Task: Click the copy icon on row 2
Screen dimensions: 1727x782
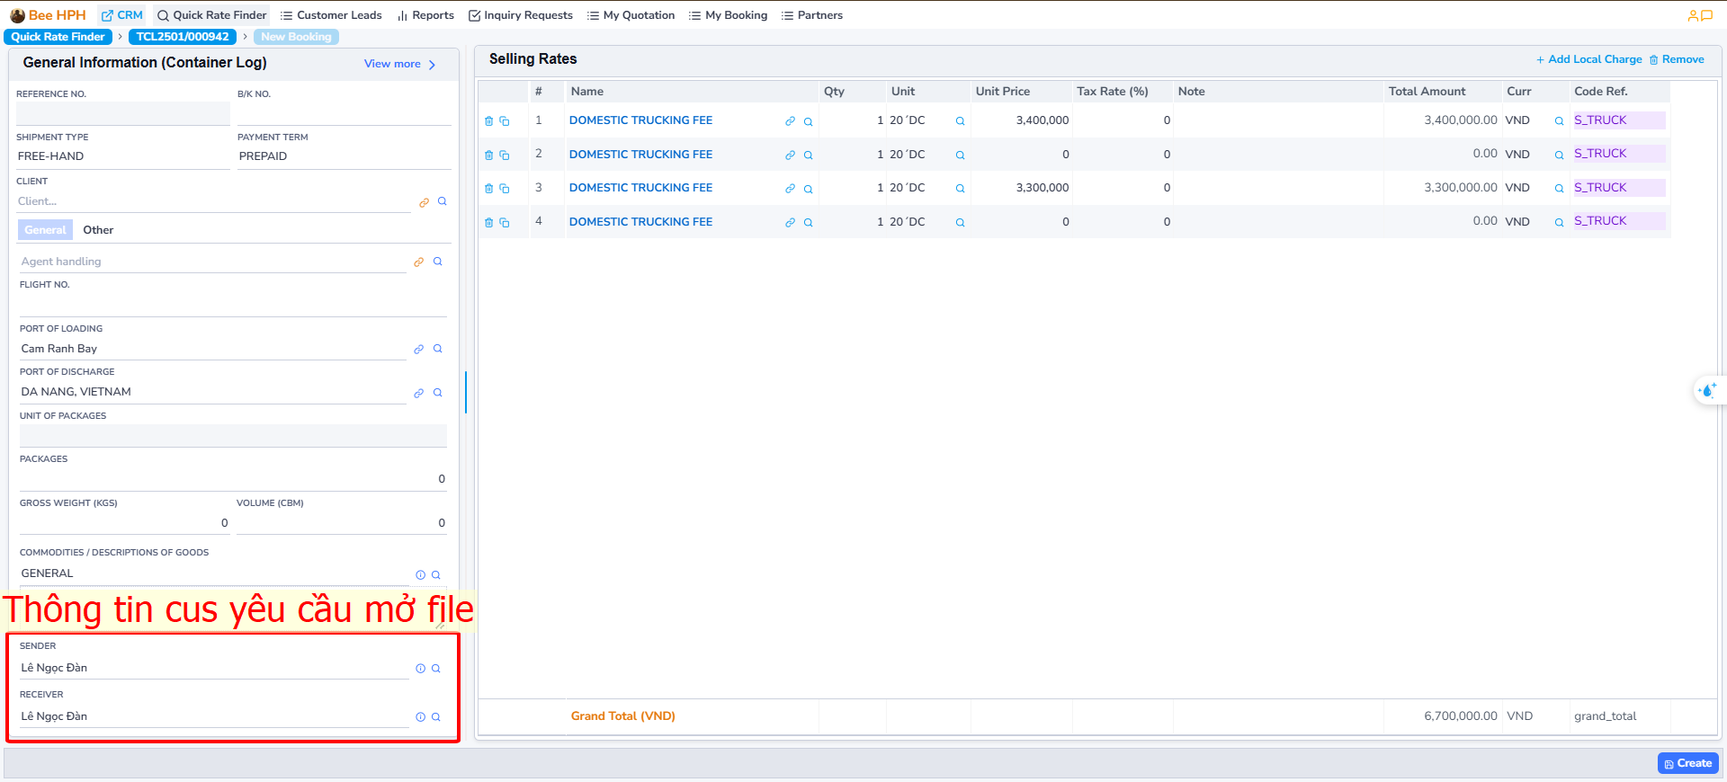Action: click(x=505, y=156)
